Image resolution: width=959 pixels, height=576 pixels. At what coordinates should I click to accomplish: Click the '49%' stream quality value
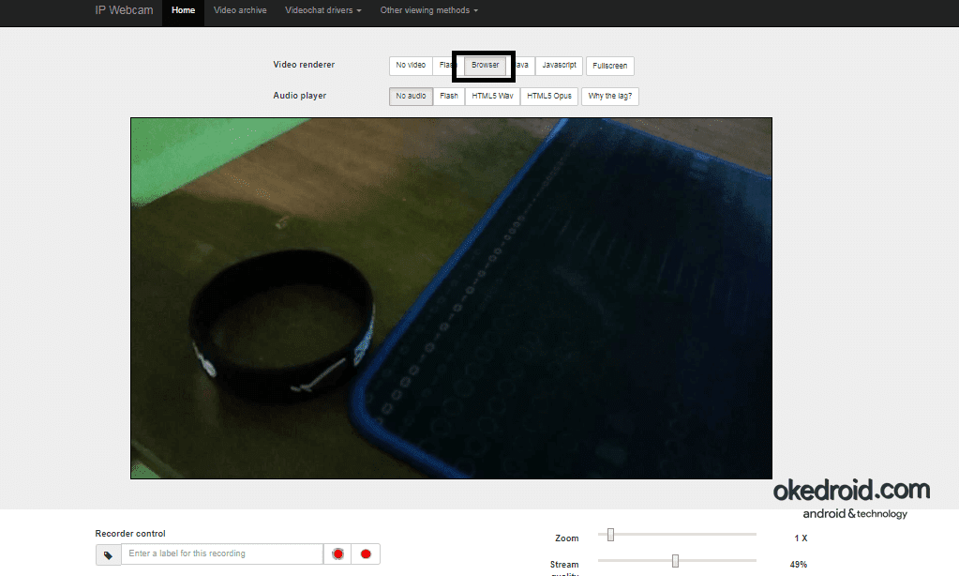pyautogui.click(x=798, y=565)
